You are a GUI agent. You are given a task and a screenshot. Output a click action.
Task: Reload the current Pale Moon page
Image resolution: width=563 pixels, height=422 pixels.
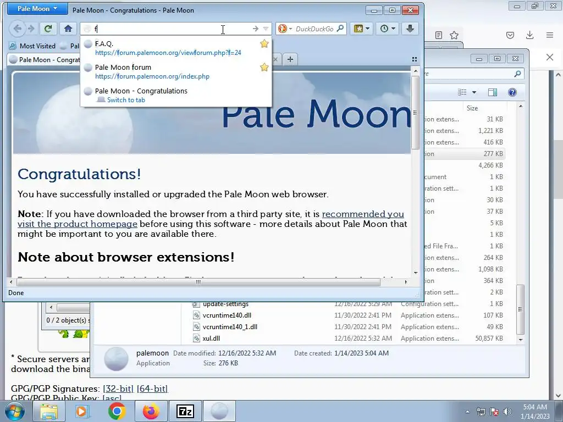[48, 29]
